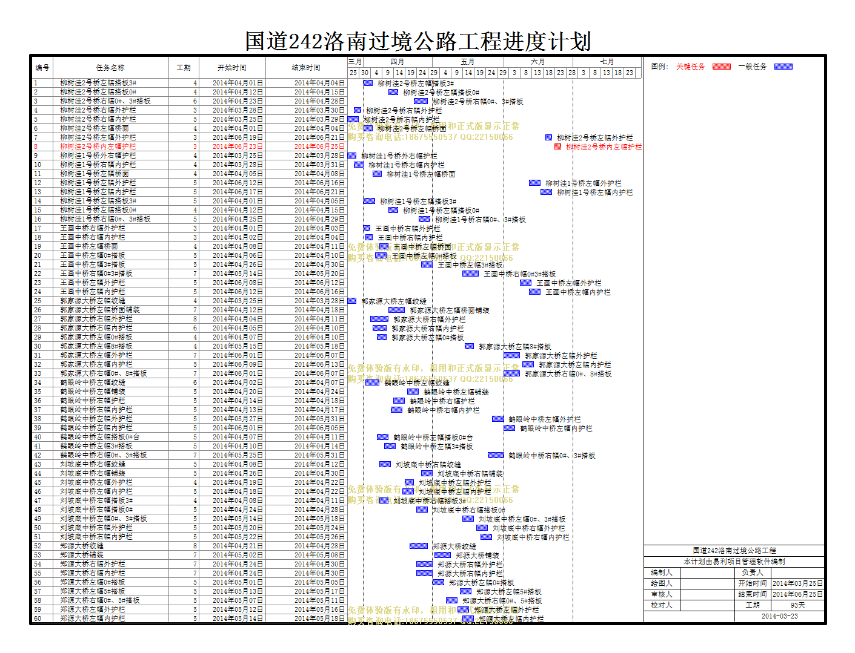Viewport: 855px width, 653px height.
Task: Click the 一般任务 legend label
Action: coord(753,67)
